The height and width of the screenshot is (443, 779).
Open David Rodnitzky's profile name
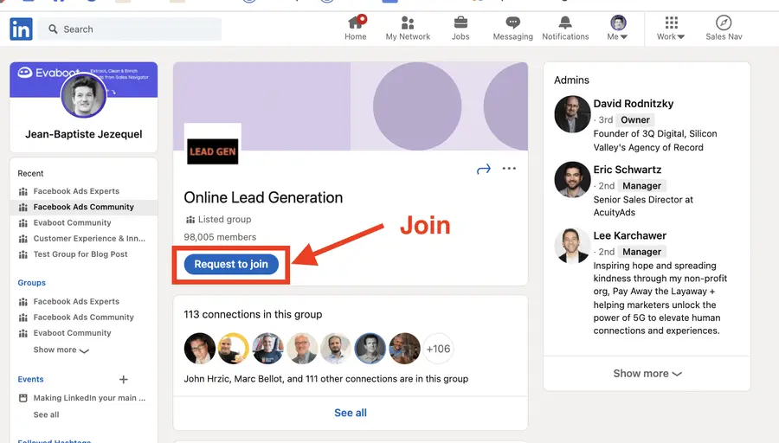click(x=634, y=104)
